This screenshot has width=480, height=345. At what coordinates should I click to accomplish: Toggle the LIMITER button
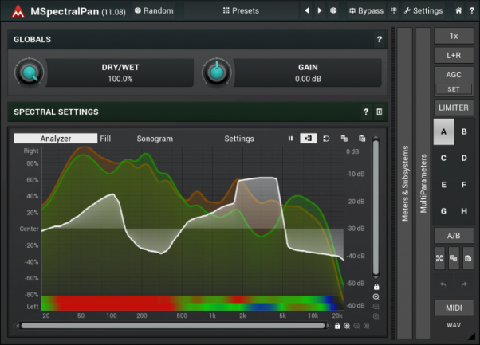coord(453,108)
